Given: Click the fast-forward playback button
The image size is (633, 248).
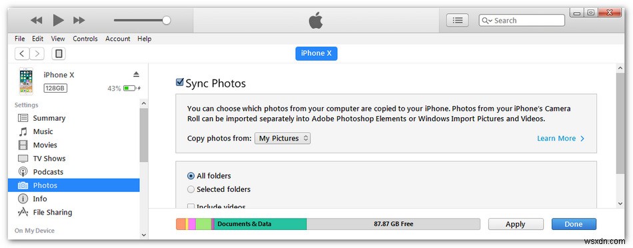Looking at the screenshot, I should click(79, 20).
